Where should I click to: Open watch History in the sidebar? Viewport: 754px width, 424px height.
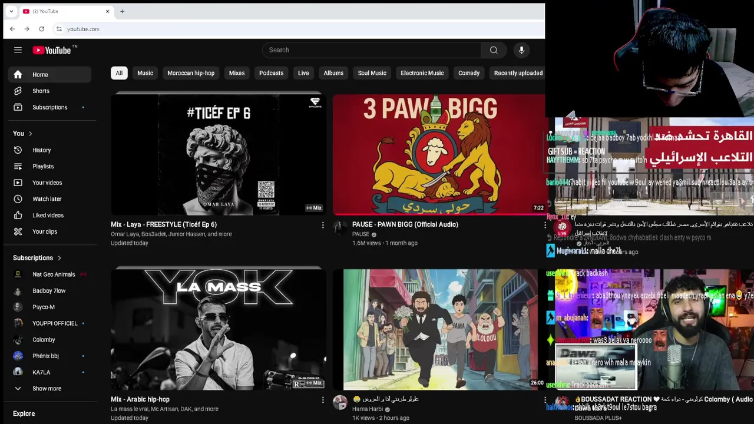[49, 150]
